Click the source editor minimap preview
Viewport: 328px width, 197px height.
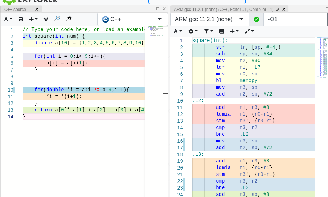point(156,31)
